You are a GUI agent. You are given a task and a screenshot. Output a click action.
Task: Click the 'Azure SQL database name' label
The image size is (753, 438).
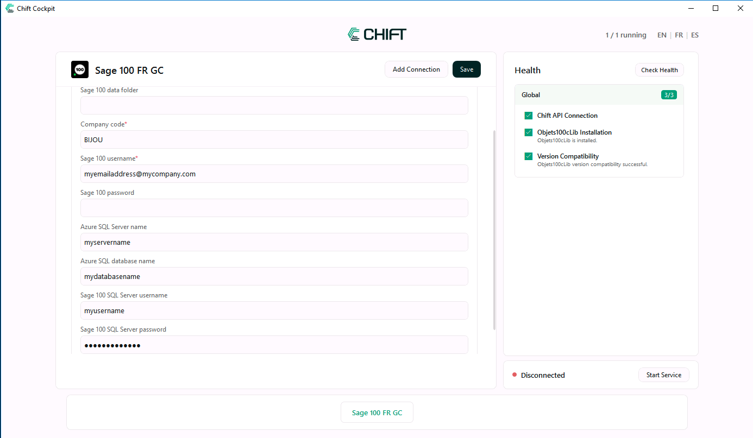(x=117, y=261)
